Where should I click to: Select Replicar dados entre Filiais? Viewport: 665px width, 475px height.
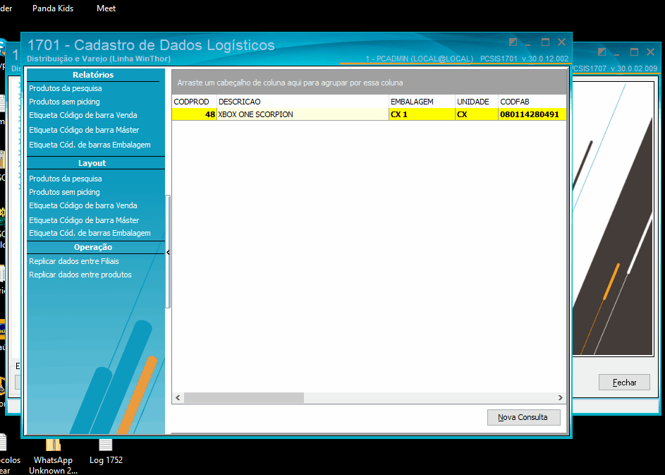pyautogui.click(x=74, y=261)
